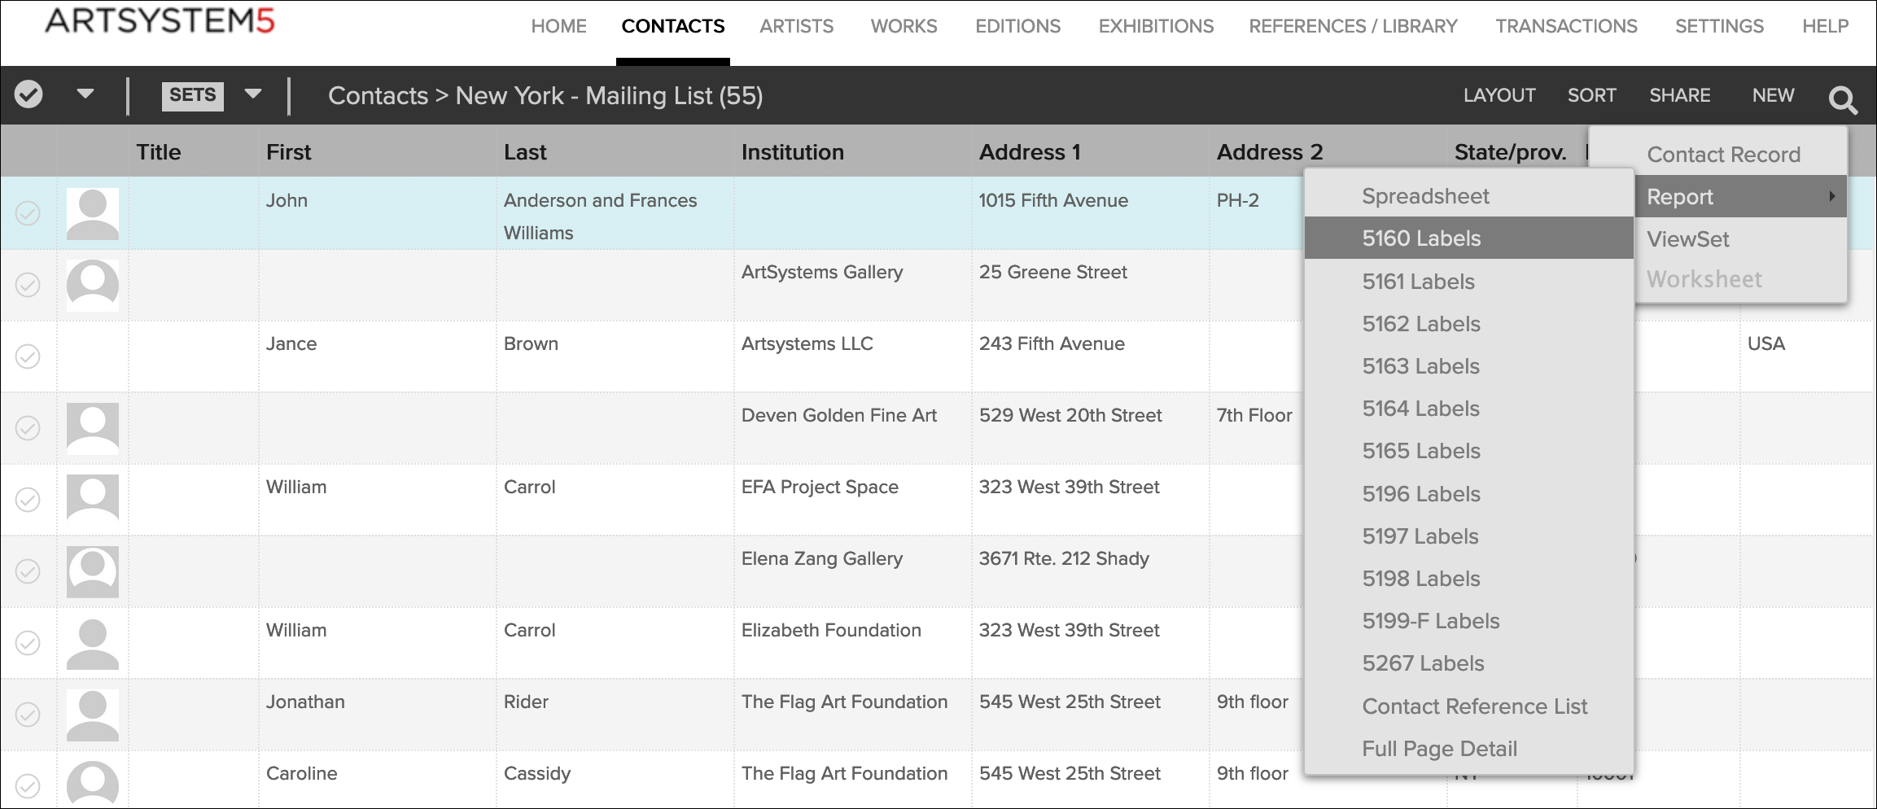
Task: Choose 5160 Labels from the report menu
Action: click(1421, 238)
